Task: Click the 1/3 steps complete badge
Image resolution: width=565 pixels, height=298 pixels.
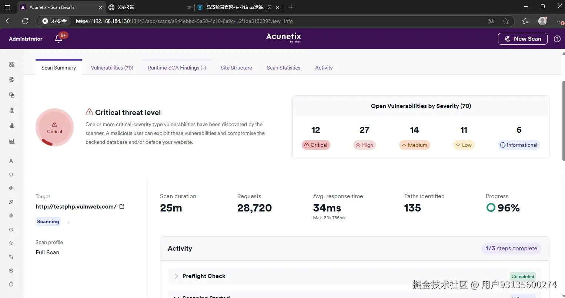Action: (x=511, y=248)
